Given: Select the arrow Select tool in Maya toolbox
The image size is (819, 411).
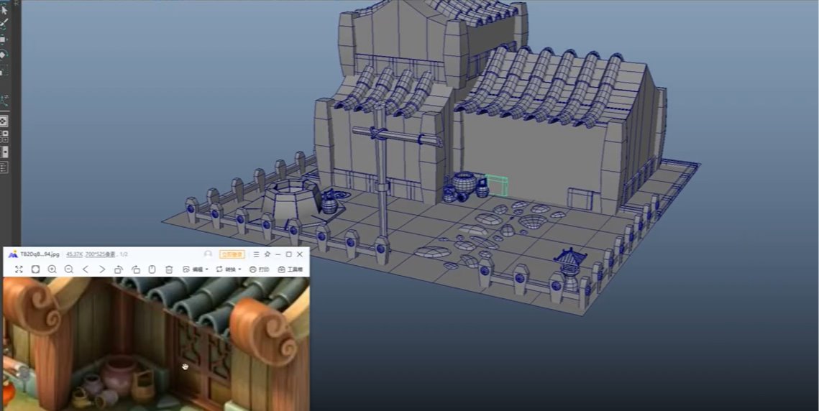Looking at the screenshot, I should click(4, 10).
